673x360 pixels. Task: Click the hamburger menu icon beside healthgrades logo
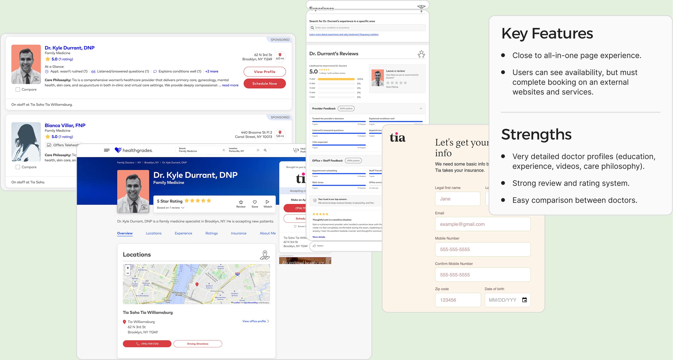(x=107, y=150)
